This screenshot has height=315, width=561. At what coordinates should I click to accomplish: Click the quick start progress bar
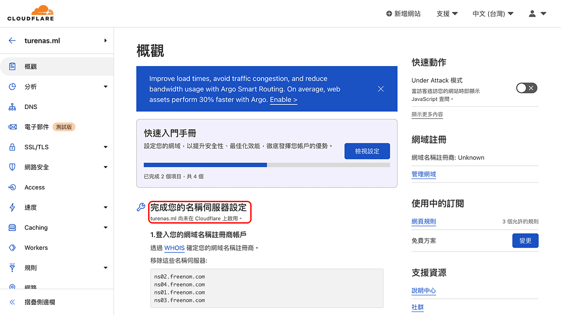click(x=266, y=165)
